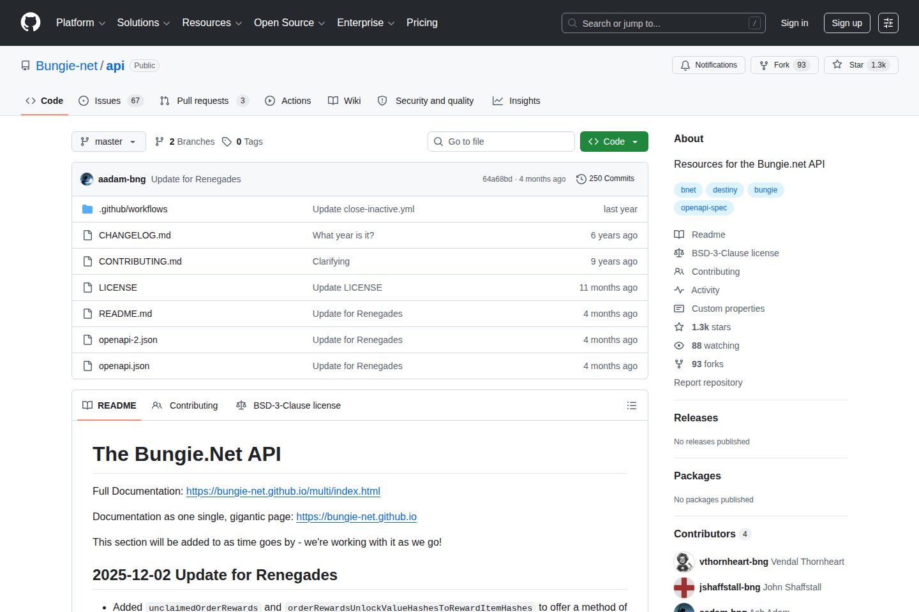Select the destiny topic tag

(x=724, y=190)
